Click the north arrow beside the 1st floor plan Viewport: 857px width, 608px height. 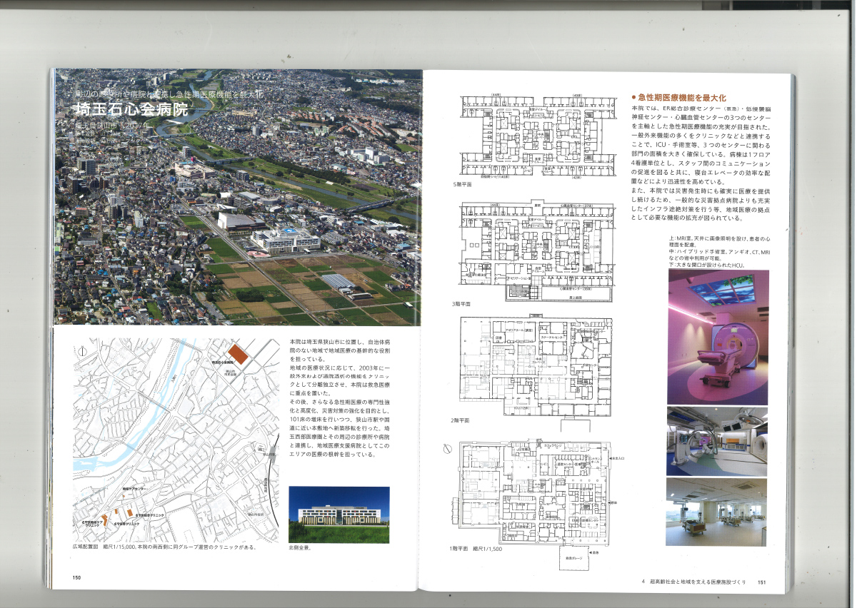[446, 449]
